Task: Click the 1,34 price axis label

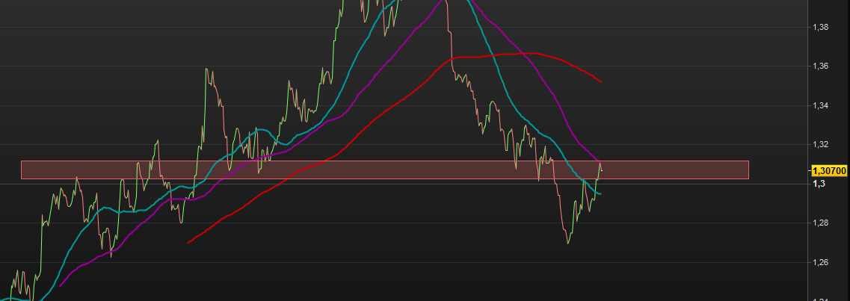Action: pos(819,105)
